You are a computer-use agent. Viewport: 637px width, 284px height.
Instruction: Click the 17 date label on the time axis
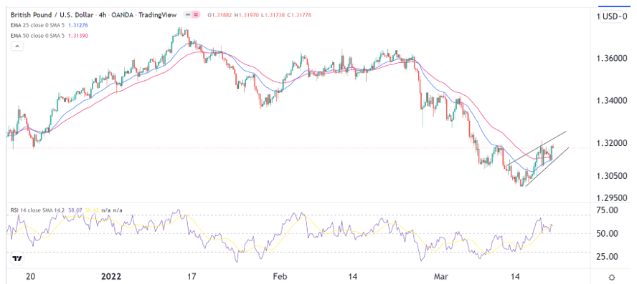coord(192,277)
